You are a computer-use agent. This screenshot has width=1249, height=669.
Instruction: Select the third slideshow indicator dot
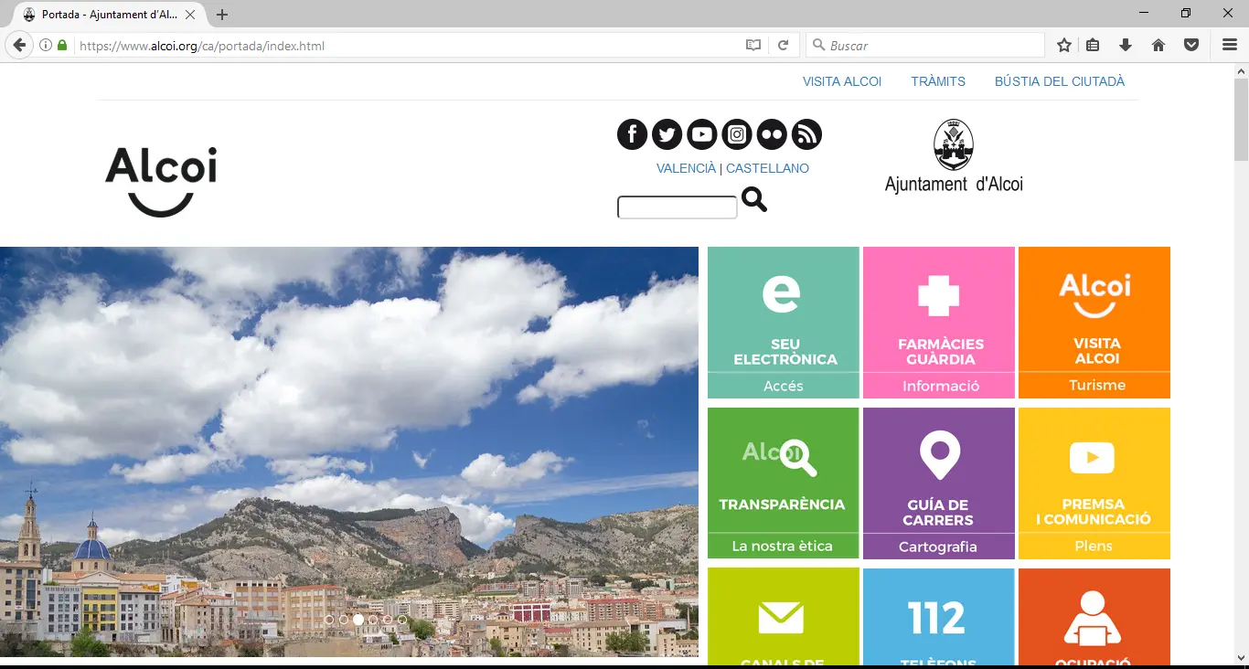358,620
